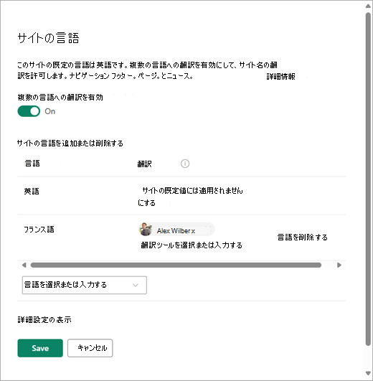Open the 詳細情報 learn more link
This screenshot has height=381, width=373.
pyautogui.click(x=280, y=77)
